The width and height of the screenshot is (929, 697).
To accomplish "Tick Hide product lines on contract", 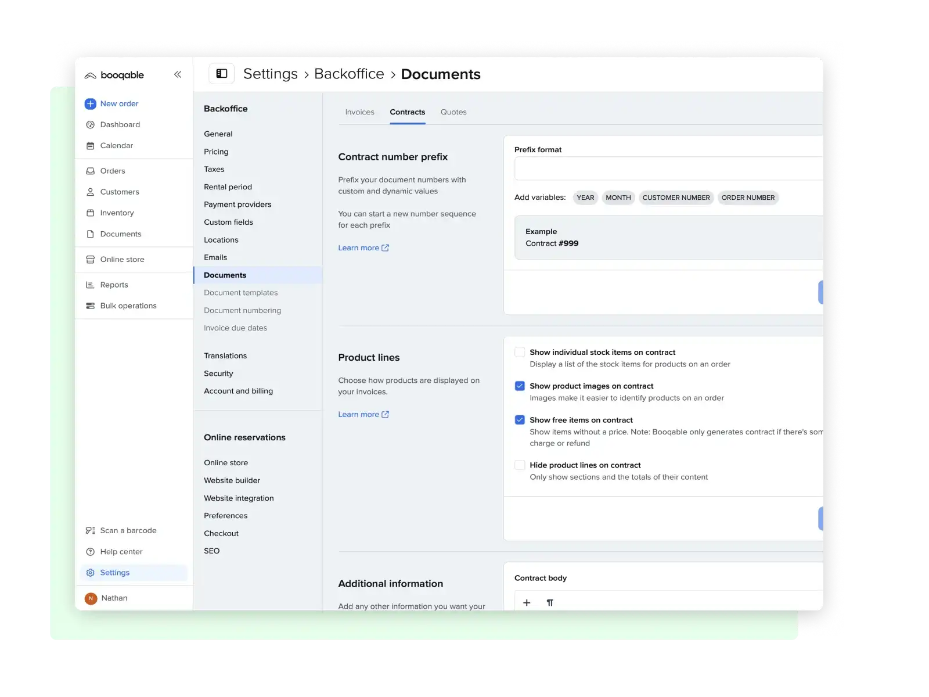I will coord(520,465).
